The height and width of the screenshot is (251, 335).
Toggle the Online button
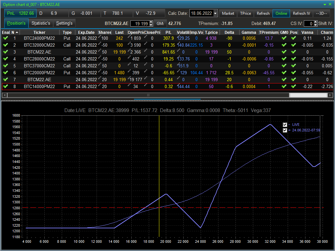pos(281,13)
